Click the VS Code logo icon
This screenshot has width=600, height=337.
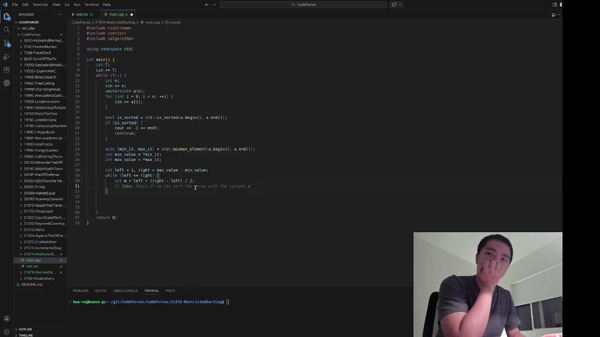pos(5,5)
